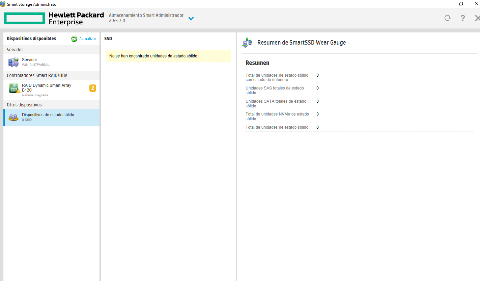Click the Smart Storage Administrator title bar icon
This screenshot has height=281, width=480.
click(x=3, y=4)
